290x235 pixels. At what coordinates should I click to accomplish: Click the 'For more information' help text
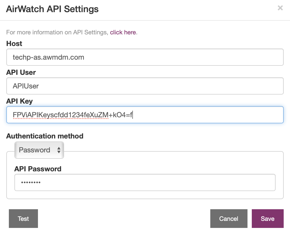(x=57, y=32)
